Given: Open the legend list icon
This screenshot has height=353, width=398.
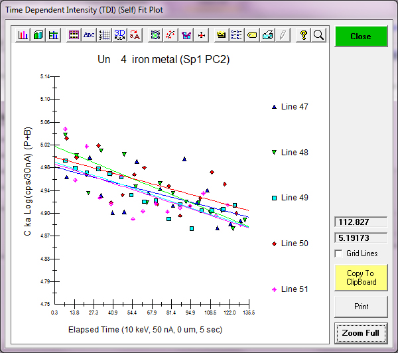Looking at the screenshot, I should [x=237, y=35].
